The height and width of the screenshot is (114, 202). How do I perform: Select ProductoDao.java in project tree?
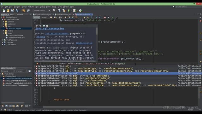15,28
